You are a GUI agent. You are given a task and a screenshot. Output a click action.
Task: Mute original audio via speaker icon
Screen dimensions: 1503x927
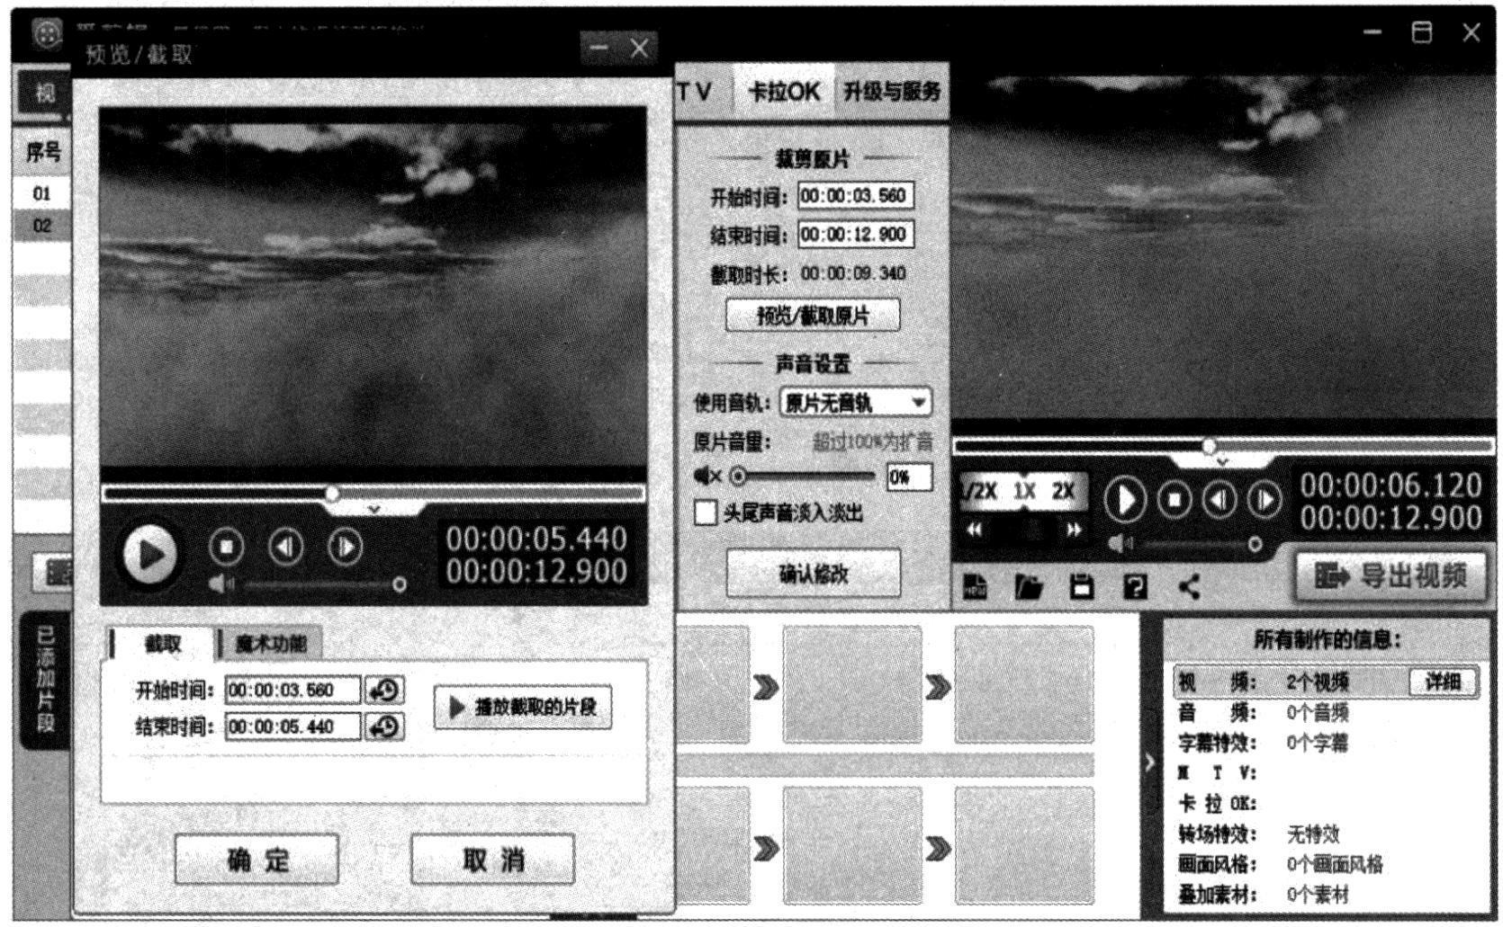click(x=706, y=476)
